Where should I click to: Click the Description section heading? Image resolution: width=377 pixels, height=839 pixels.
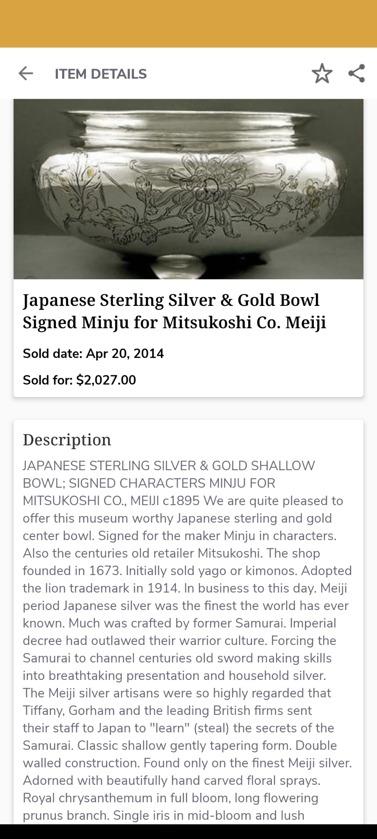pos(67,440)
